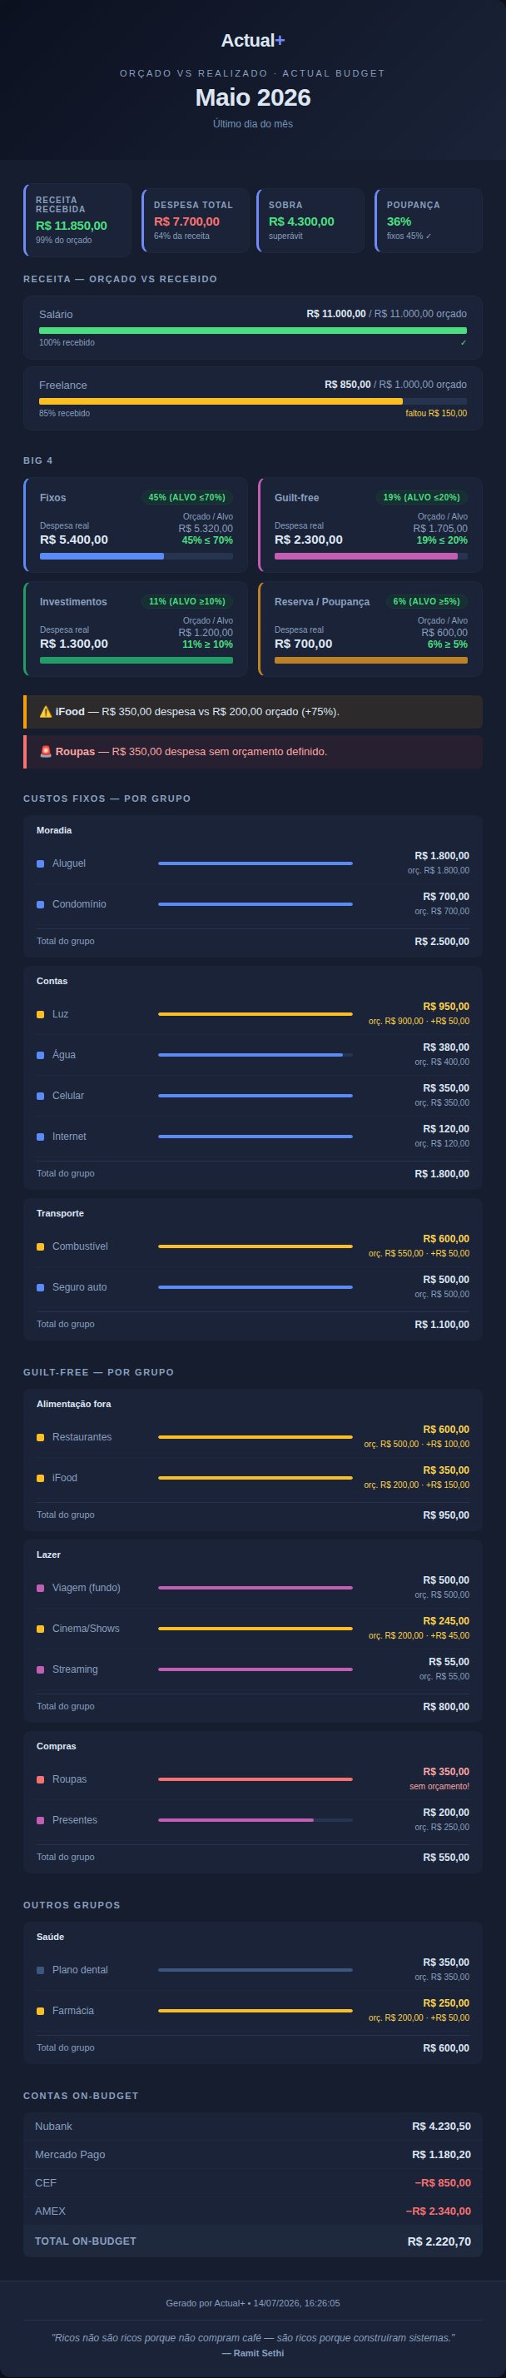The image size is (506, 2378).
Task: Click the yellow square beside Luz
Action: 40,1013
